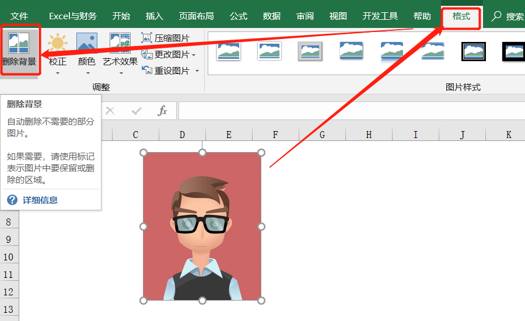Switch to the Excel与财务 tab
The image size is (525, 321).
(x=73, y=16)
